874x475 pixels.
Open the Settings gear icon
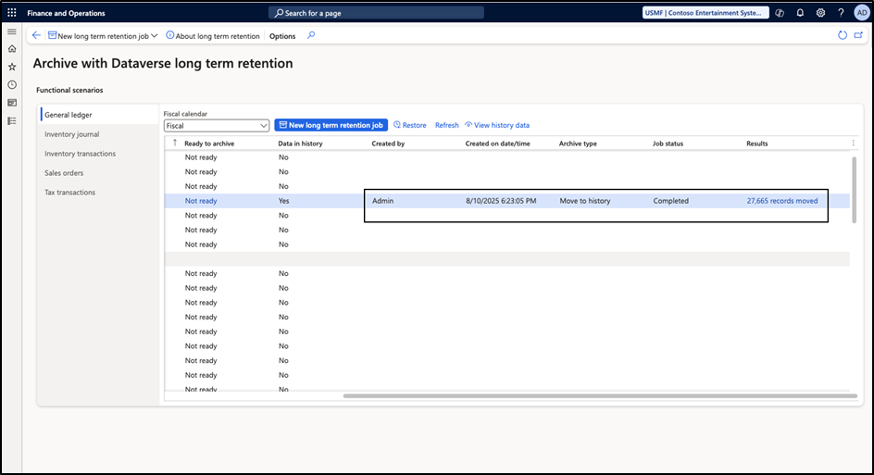820,13
